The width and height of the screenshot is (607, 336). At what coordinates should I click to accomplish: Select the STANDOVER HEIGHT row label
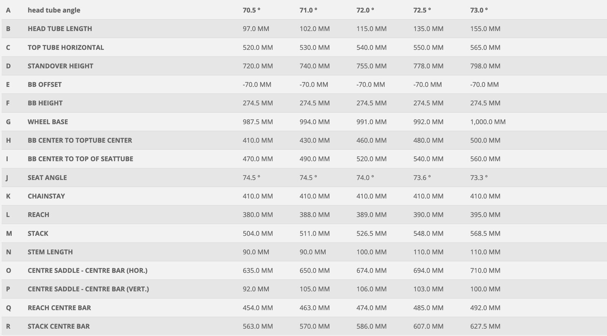pos(60,66)
